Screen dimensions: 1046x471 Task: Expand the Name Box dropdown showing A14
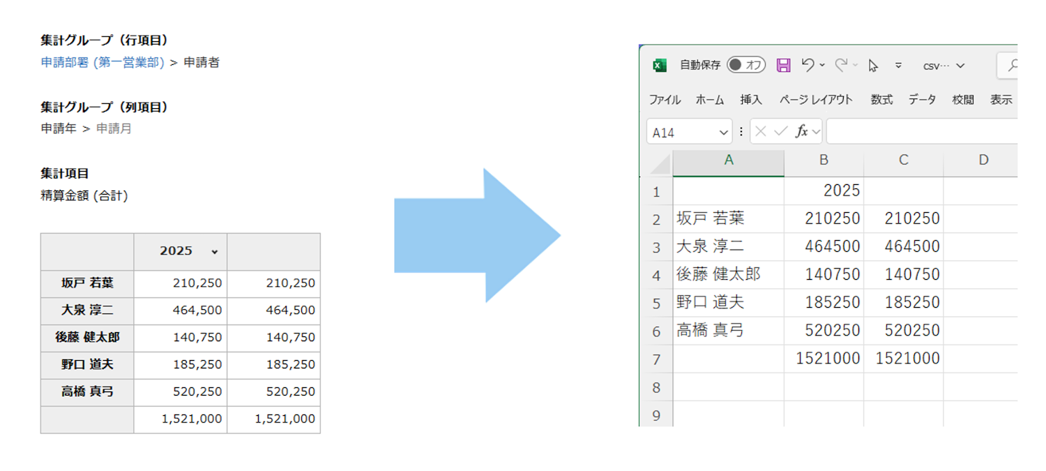tap(723, 132)
